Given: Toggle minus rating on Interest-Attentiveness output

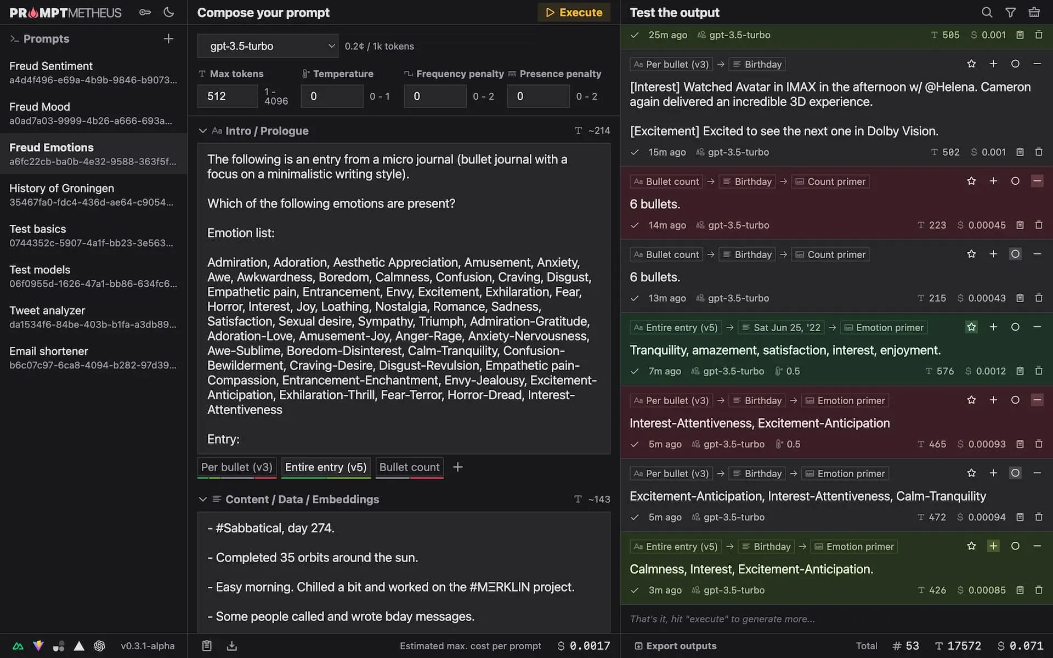Looking at the screenshot, I should pyautogui.click(x=1037, y=400).
